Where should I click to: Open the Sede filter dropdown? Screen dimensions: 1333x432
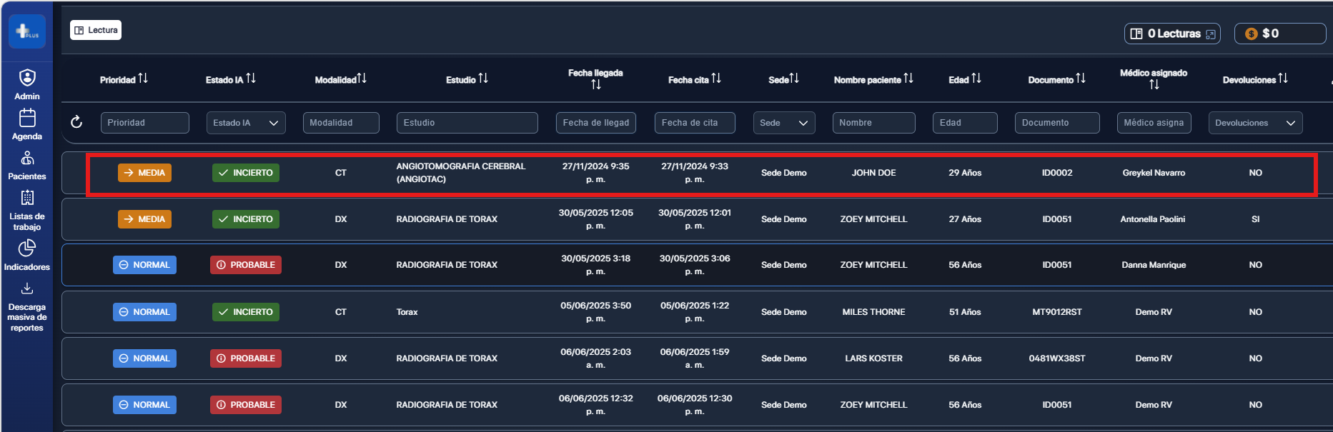[x=784, y=123]
